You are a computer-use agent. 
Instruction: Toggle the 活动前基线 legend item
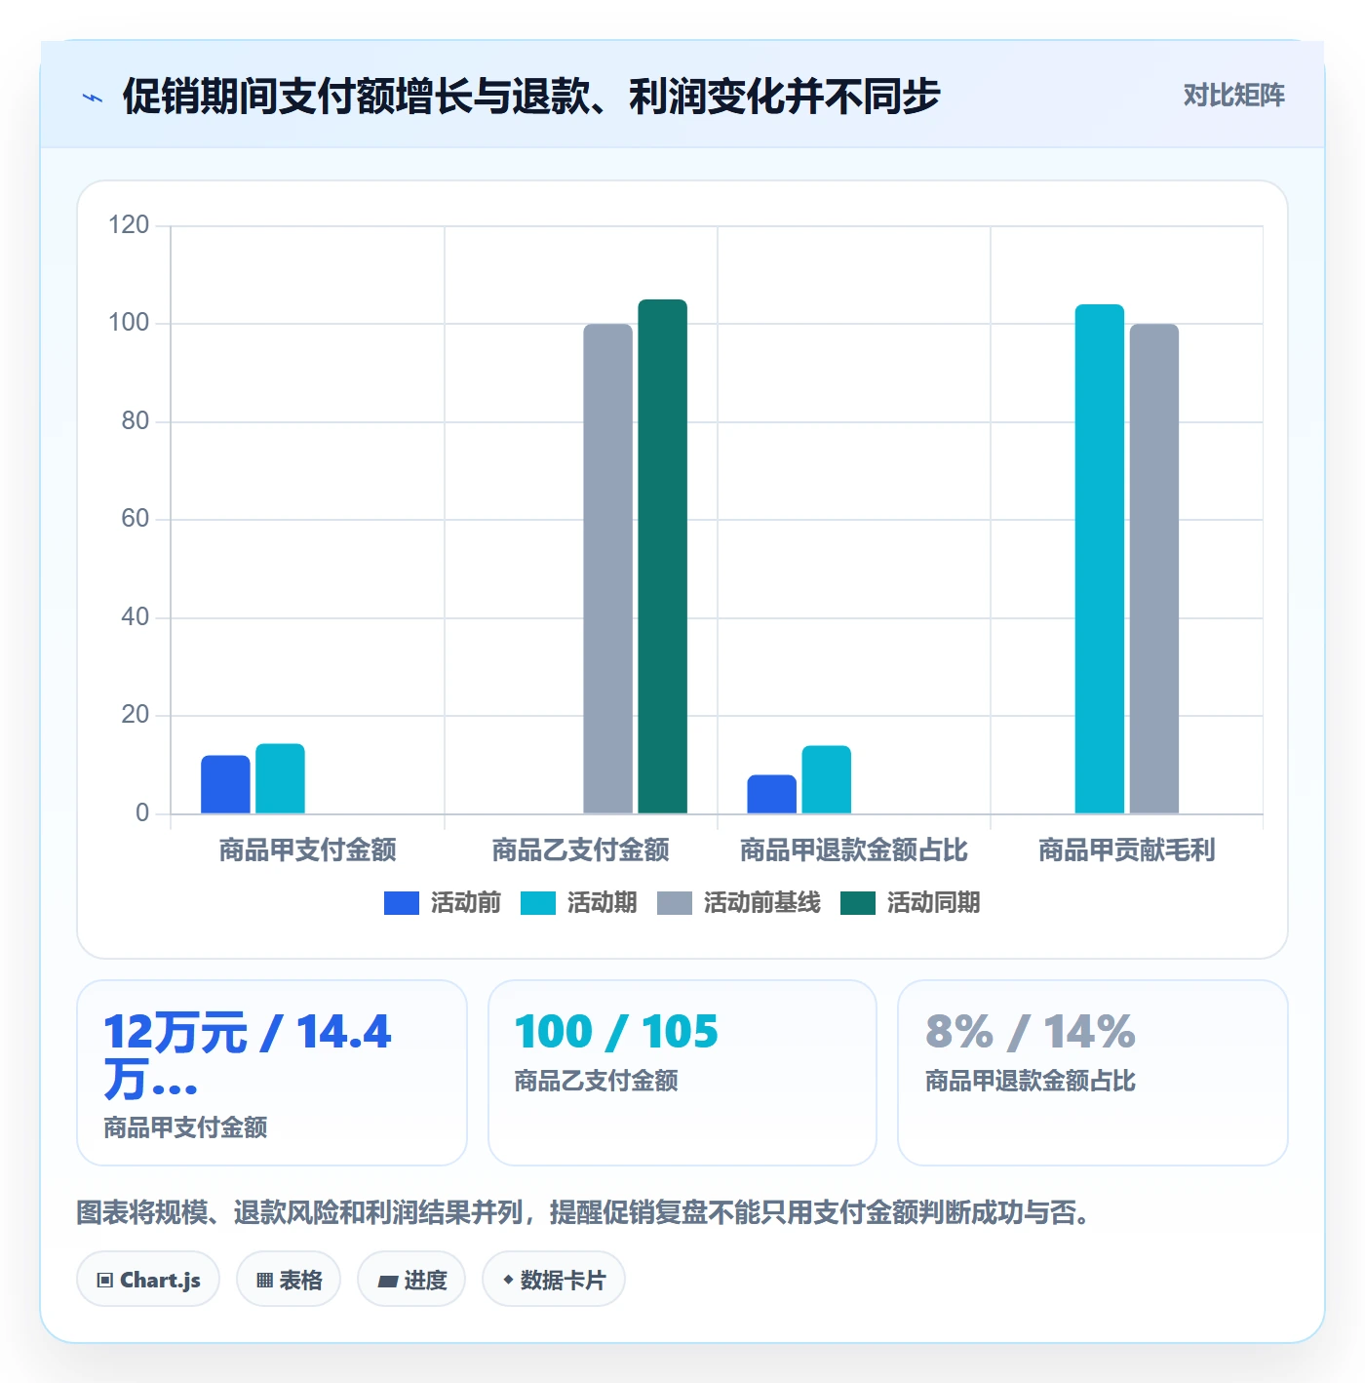point(739,903)
